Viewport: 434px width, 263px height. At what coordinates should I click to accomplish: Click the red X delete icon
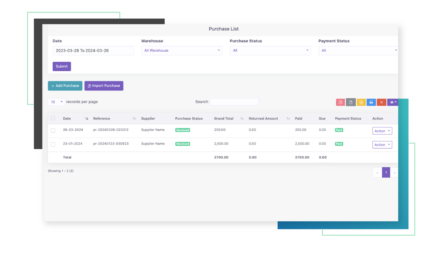pyautogui.click(x=381, y=102)
